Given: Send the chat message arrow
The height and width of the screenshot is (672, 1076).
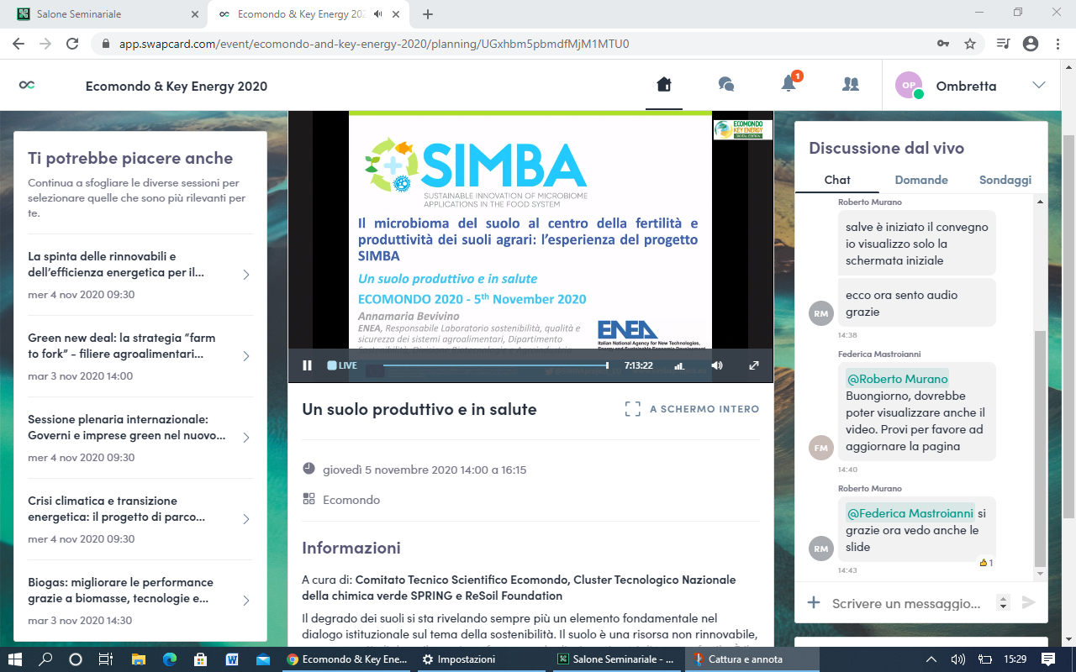Looking at the screenshot, I should [1028, 602].
